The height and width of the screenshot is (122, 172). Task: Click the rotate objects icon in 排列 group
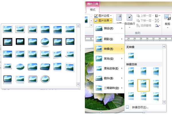click(x=157, y=26)
